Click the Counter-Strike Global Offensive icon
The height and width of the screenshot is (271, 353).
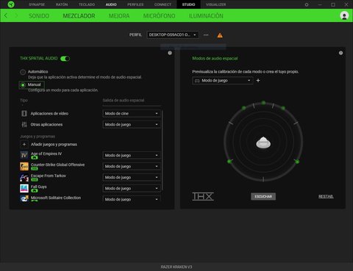click(24, 166)
